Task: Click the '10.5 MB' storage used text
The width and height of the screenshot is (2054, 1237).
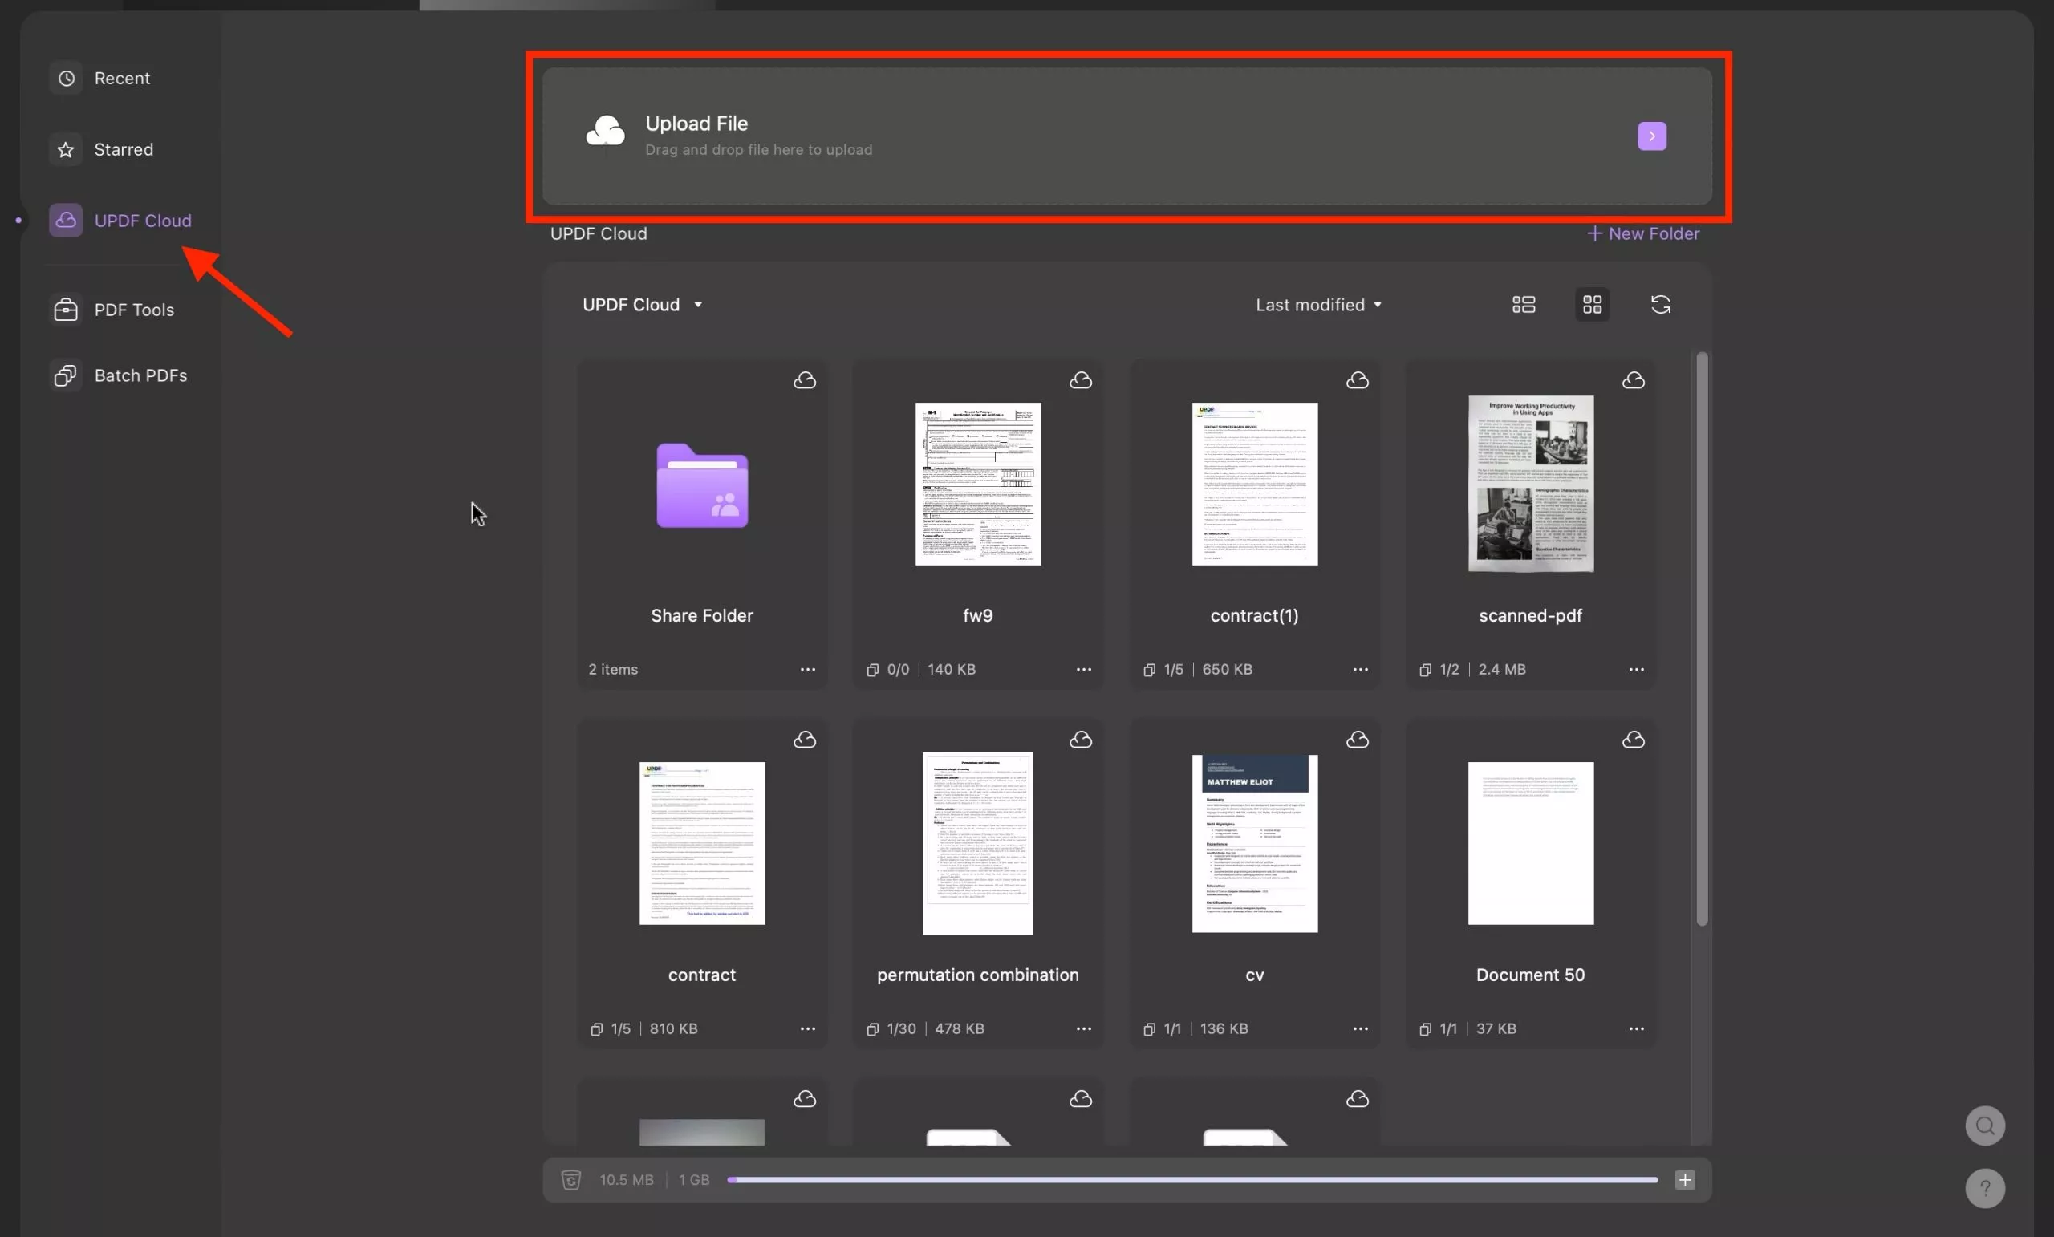Action: 626,1179
